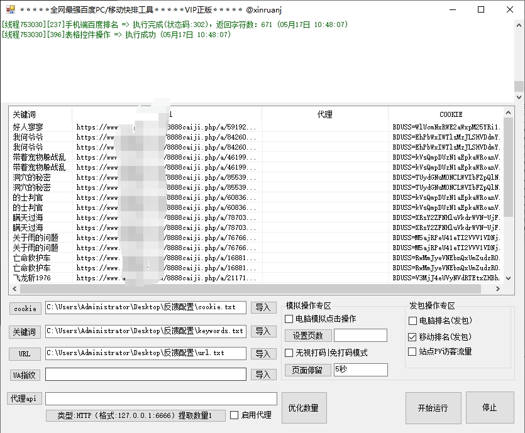Click 导入 beside the cookie.txt path
The height and width of the screenshot is (433, 525).
[x=263, y=307]
